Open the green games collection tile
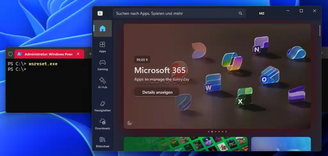This screenshot has width=328, height=156. tap(185, 144)
